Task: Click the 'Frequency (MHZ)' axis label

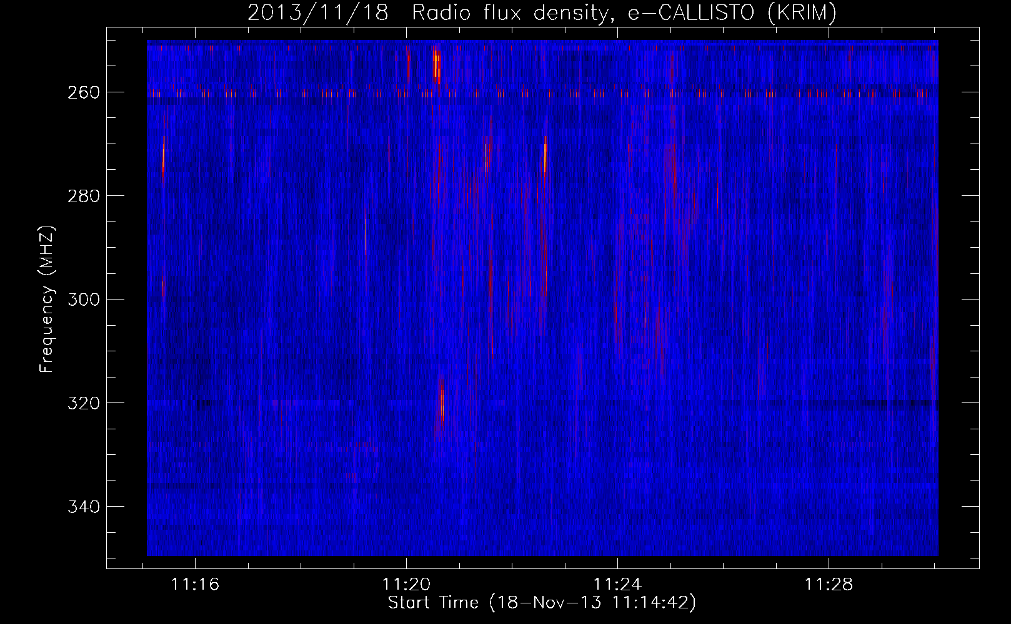Action: pyautogui.click(x=47, y=300)
